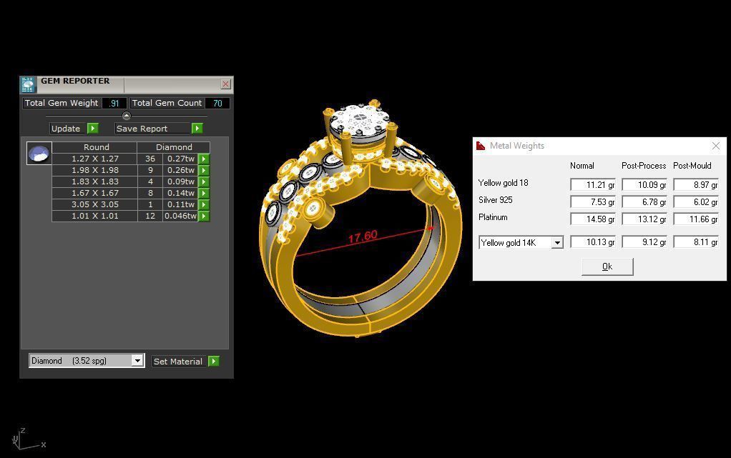Click the Platinum label
Viewport: 731px width, 458px height.
[x=493, y=217]
